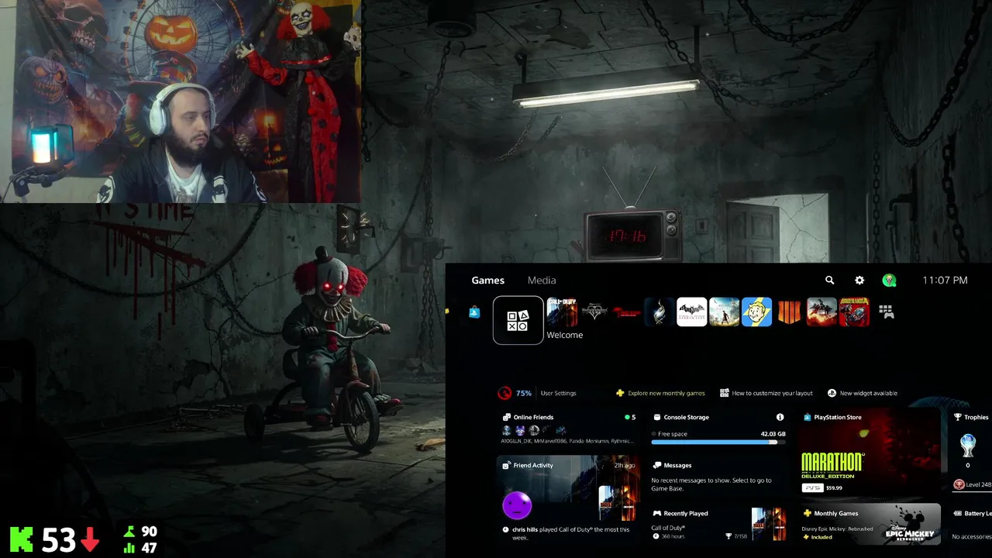Select the red-logo game tile after Kingdom Hearts
The height and width of the screenshot is (558, 992).
(x=627, y=312)
